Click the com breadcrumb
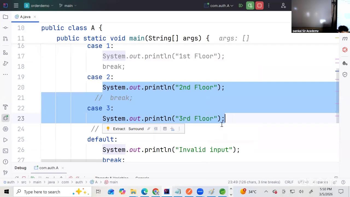The height and width of the screenshot is (197, 350). pos(65,182)
